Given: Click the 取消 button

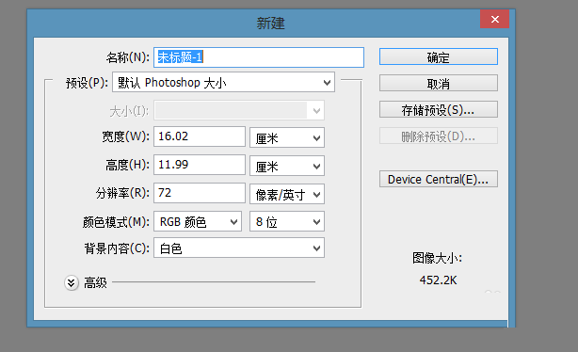Looking at the screenshot, I should [x=439, y=84].
